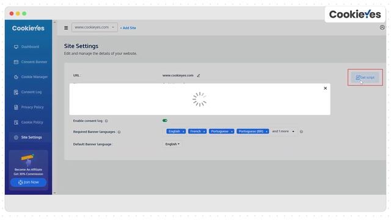This screenshot has width=391, height=220.
Task: Click the CookieYes sidebar logo
Action: point(28,28)
